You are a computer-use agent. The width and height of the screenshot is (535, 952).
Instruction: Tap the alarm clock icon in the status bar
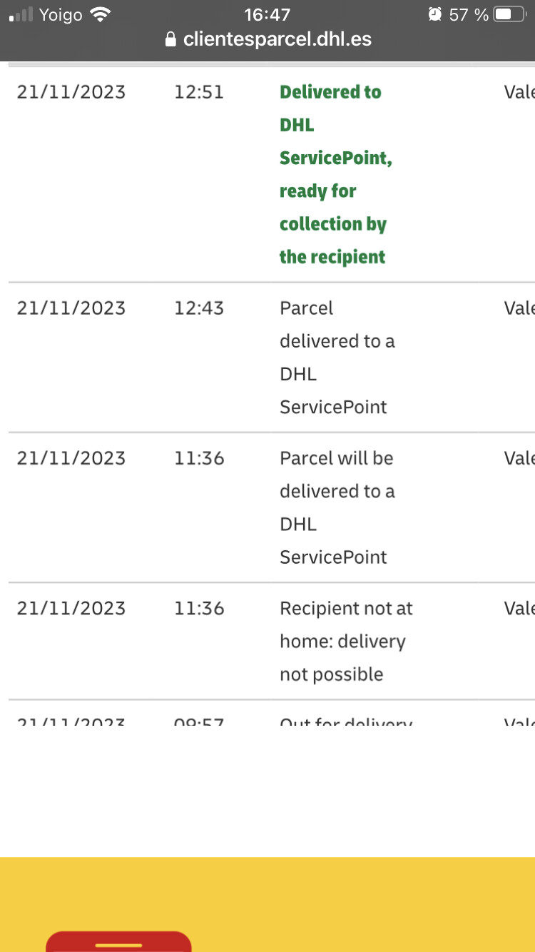pos(435,14)
